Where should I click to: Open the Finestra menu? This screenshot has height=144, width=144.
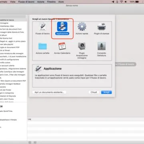(x=51, y=2)
